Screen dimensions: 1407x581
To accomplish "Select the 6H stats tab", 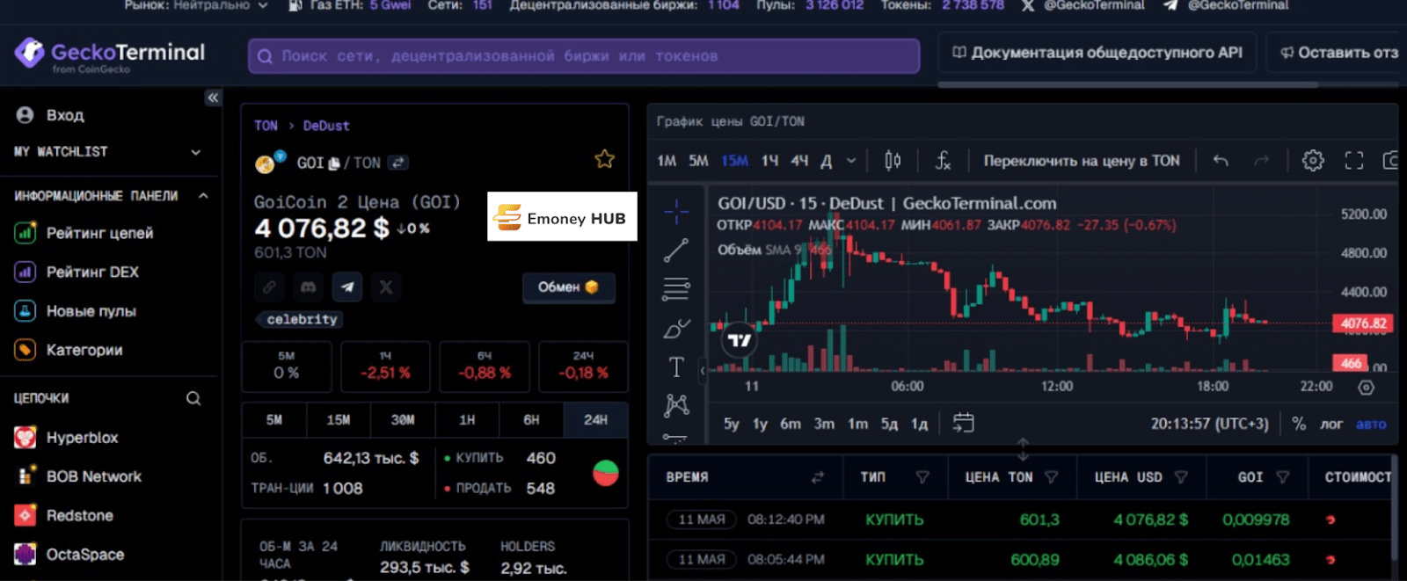I will point(531,420).
